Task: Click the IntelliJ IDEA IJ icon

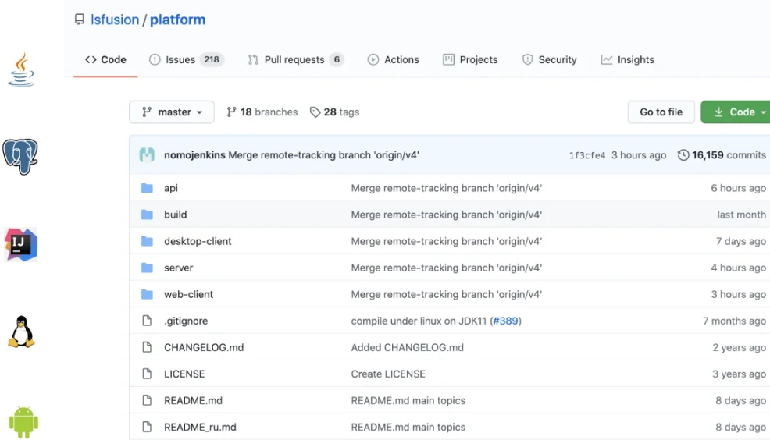Action: coord(20,244)
